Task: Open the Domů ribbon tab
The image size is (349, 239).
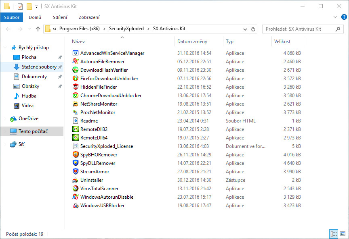Action: pos(35,17)
